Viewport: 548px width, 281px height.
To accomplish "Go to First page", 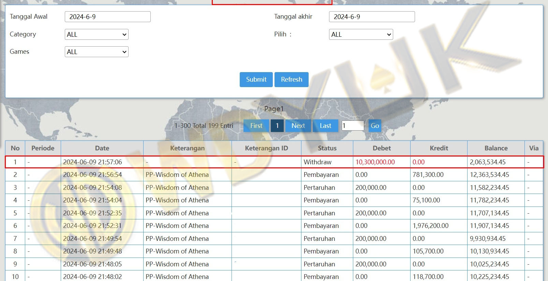I will 256,126.
